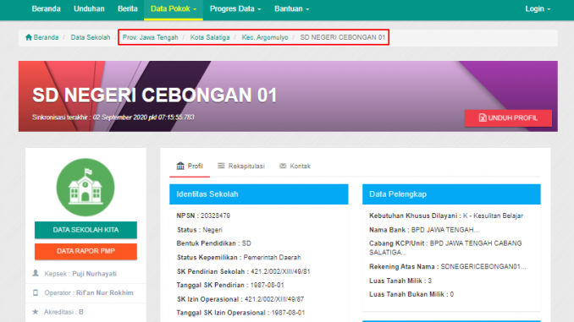Click the Bentuk Pendidikan : SD row
This screenshot has width=574, height=322.
click(214, 243)
